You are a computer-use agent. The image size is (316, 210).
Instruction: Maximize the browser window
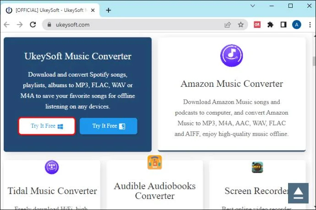[x=290, y=6]
